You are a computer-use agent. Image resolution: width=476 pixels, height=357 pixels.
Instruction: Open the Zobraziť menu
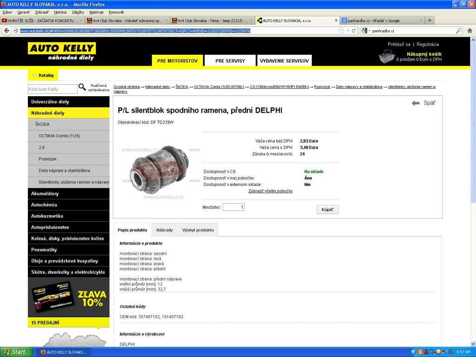[42, 13]
